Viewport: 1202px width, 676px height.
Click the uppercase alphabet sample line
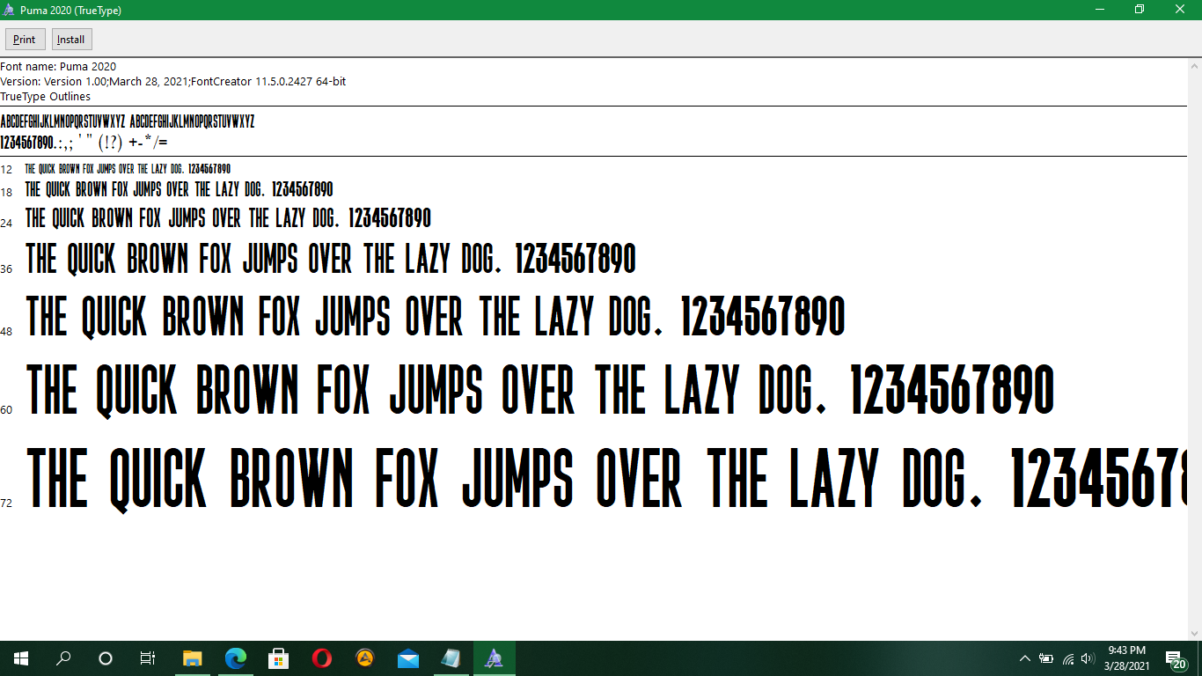(128, 121)
